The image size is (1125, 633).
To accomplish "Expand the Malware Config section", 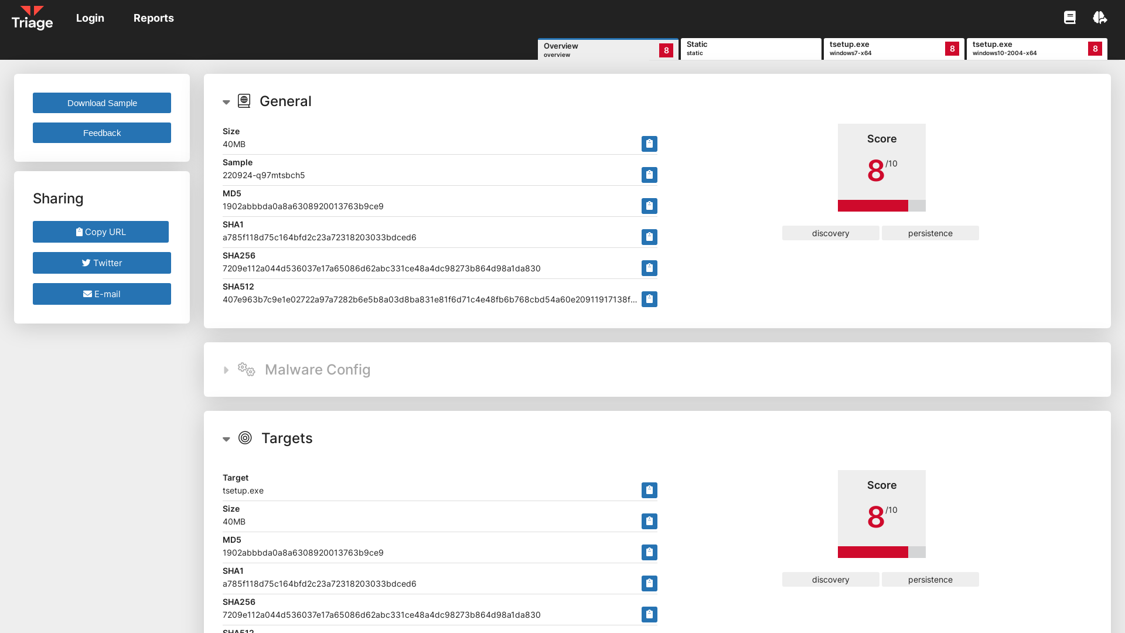I will 227,370.
